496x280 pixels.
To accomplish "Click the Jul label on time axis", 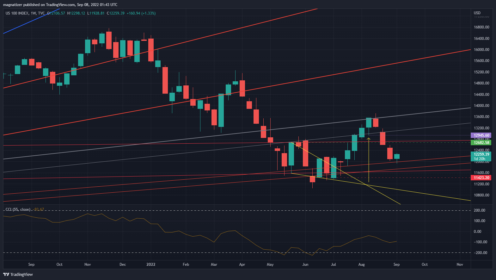I will coord(334,264).
